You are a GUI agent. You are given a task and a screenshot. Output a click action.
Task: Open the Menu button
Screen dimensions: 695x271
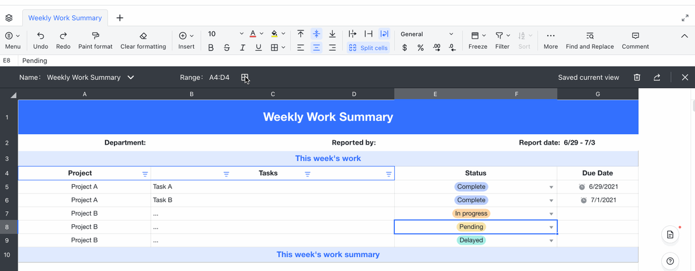[x=12, y=40]
